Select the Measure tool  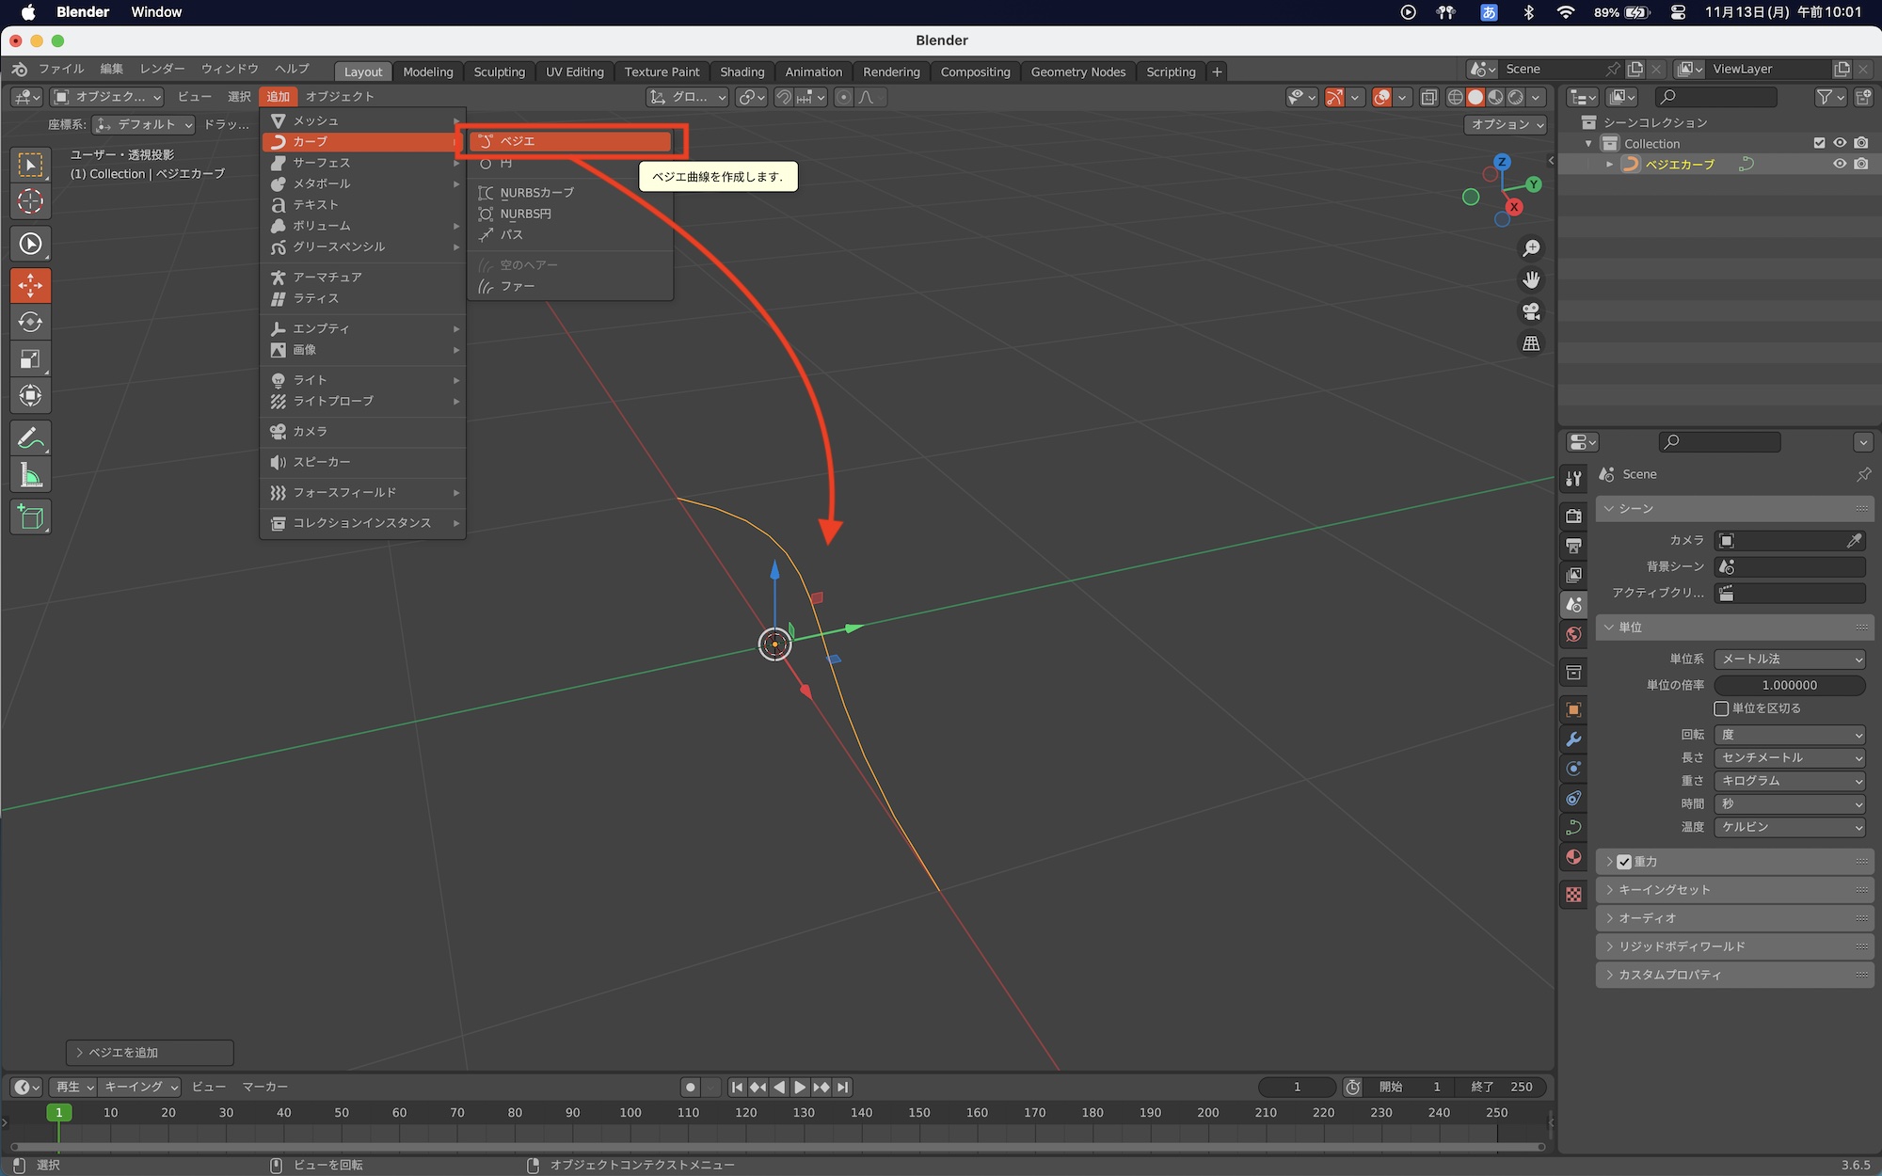coord(30,475)
